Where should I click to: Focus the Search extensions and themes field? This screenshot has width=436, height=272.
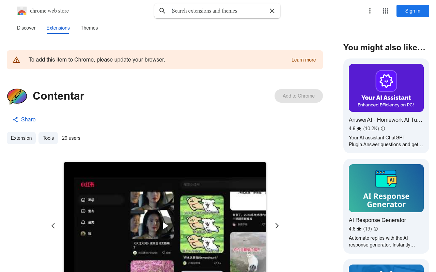click(x=218, y=11)
